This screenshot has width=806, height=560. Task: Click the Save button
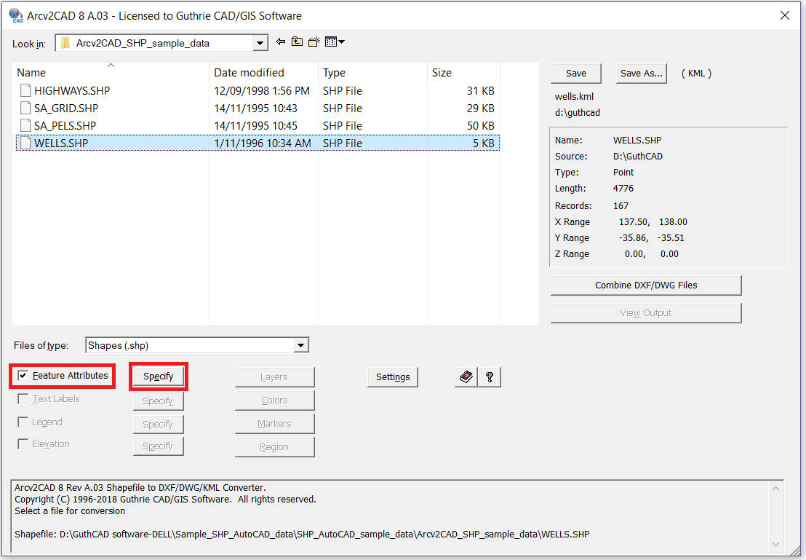(x=575, y=74)
